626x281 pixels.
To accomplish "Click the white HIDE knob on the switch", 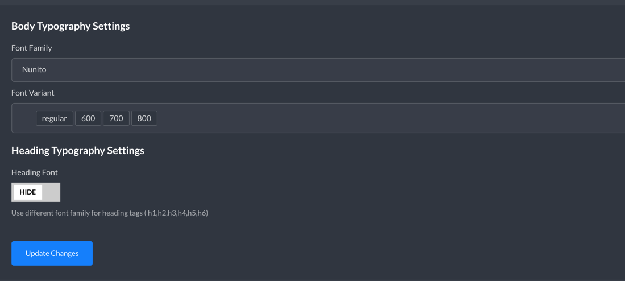I will 27,192.
